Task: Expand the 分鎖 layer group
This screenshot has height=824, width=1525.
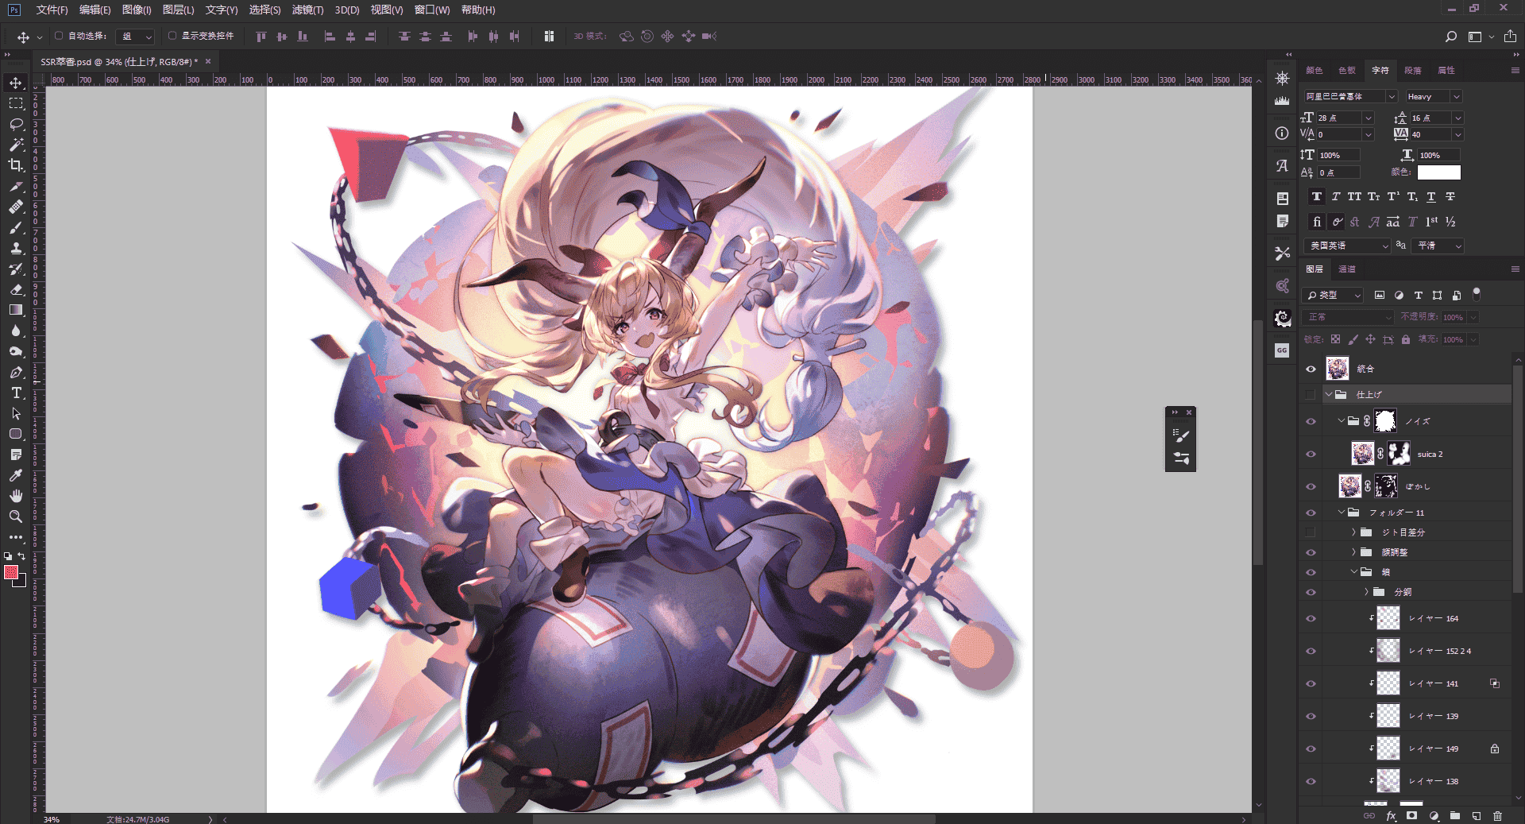Action: point(1366,592)
